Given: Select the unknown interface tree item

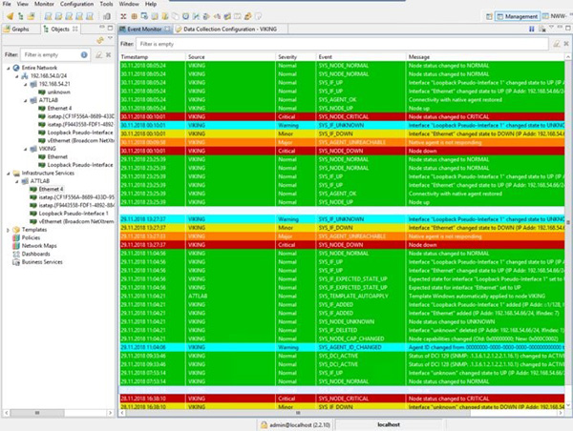Looking at the screenshot, I should [58, 92].
